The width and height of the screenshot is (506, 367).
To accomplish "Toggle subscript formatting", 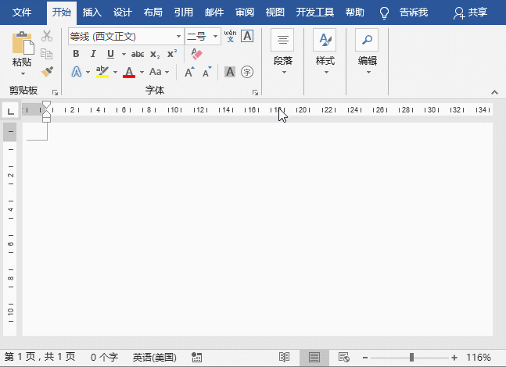I will 155,54.
